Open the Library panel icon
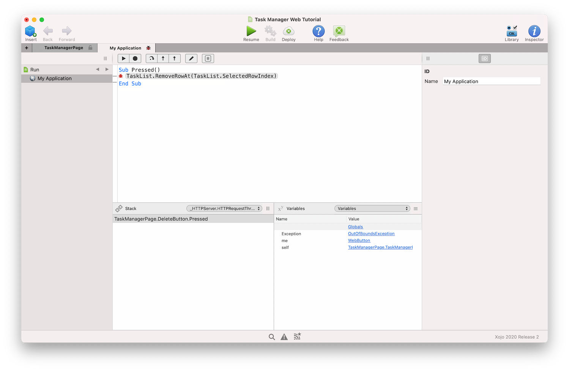 pos(512,32)
